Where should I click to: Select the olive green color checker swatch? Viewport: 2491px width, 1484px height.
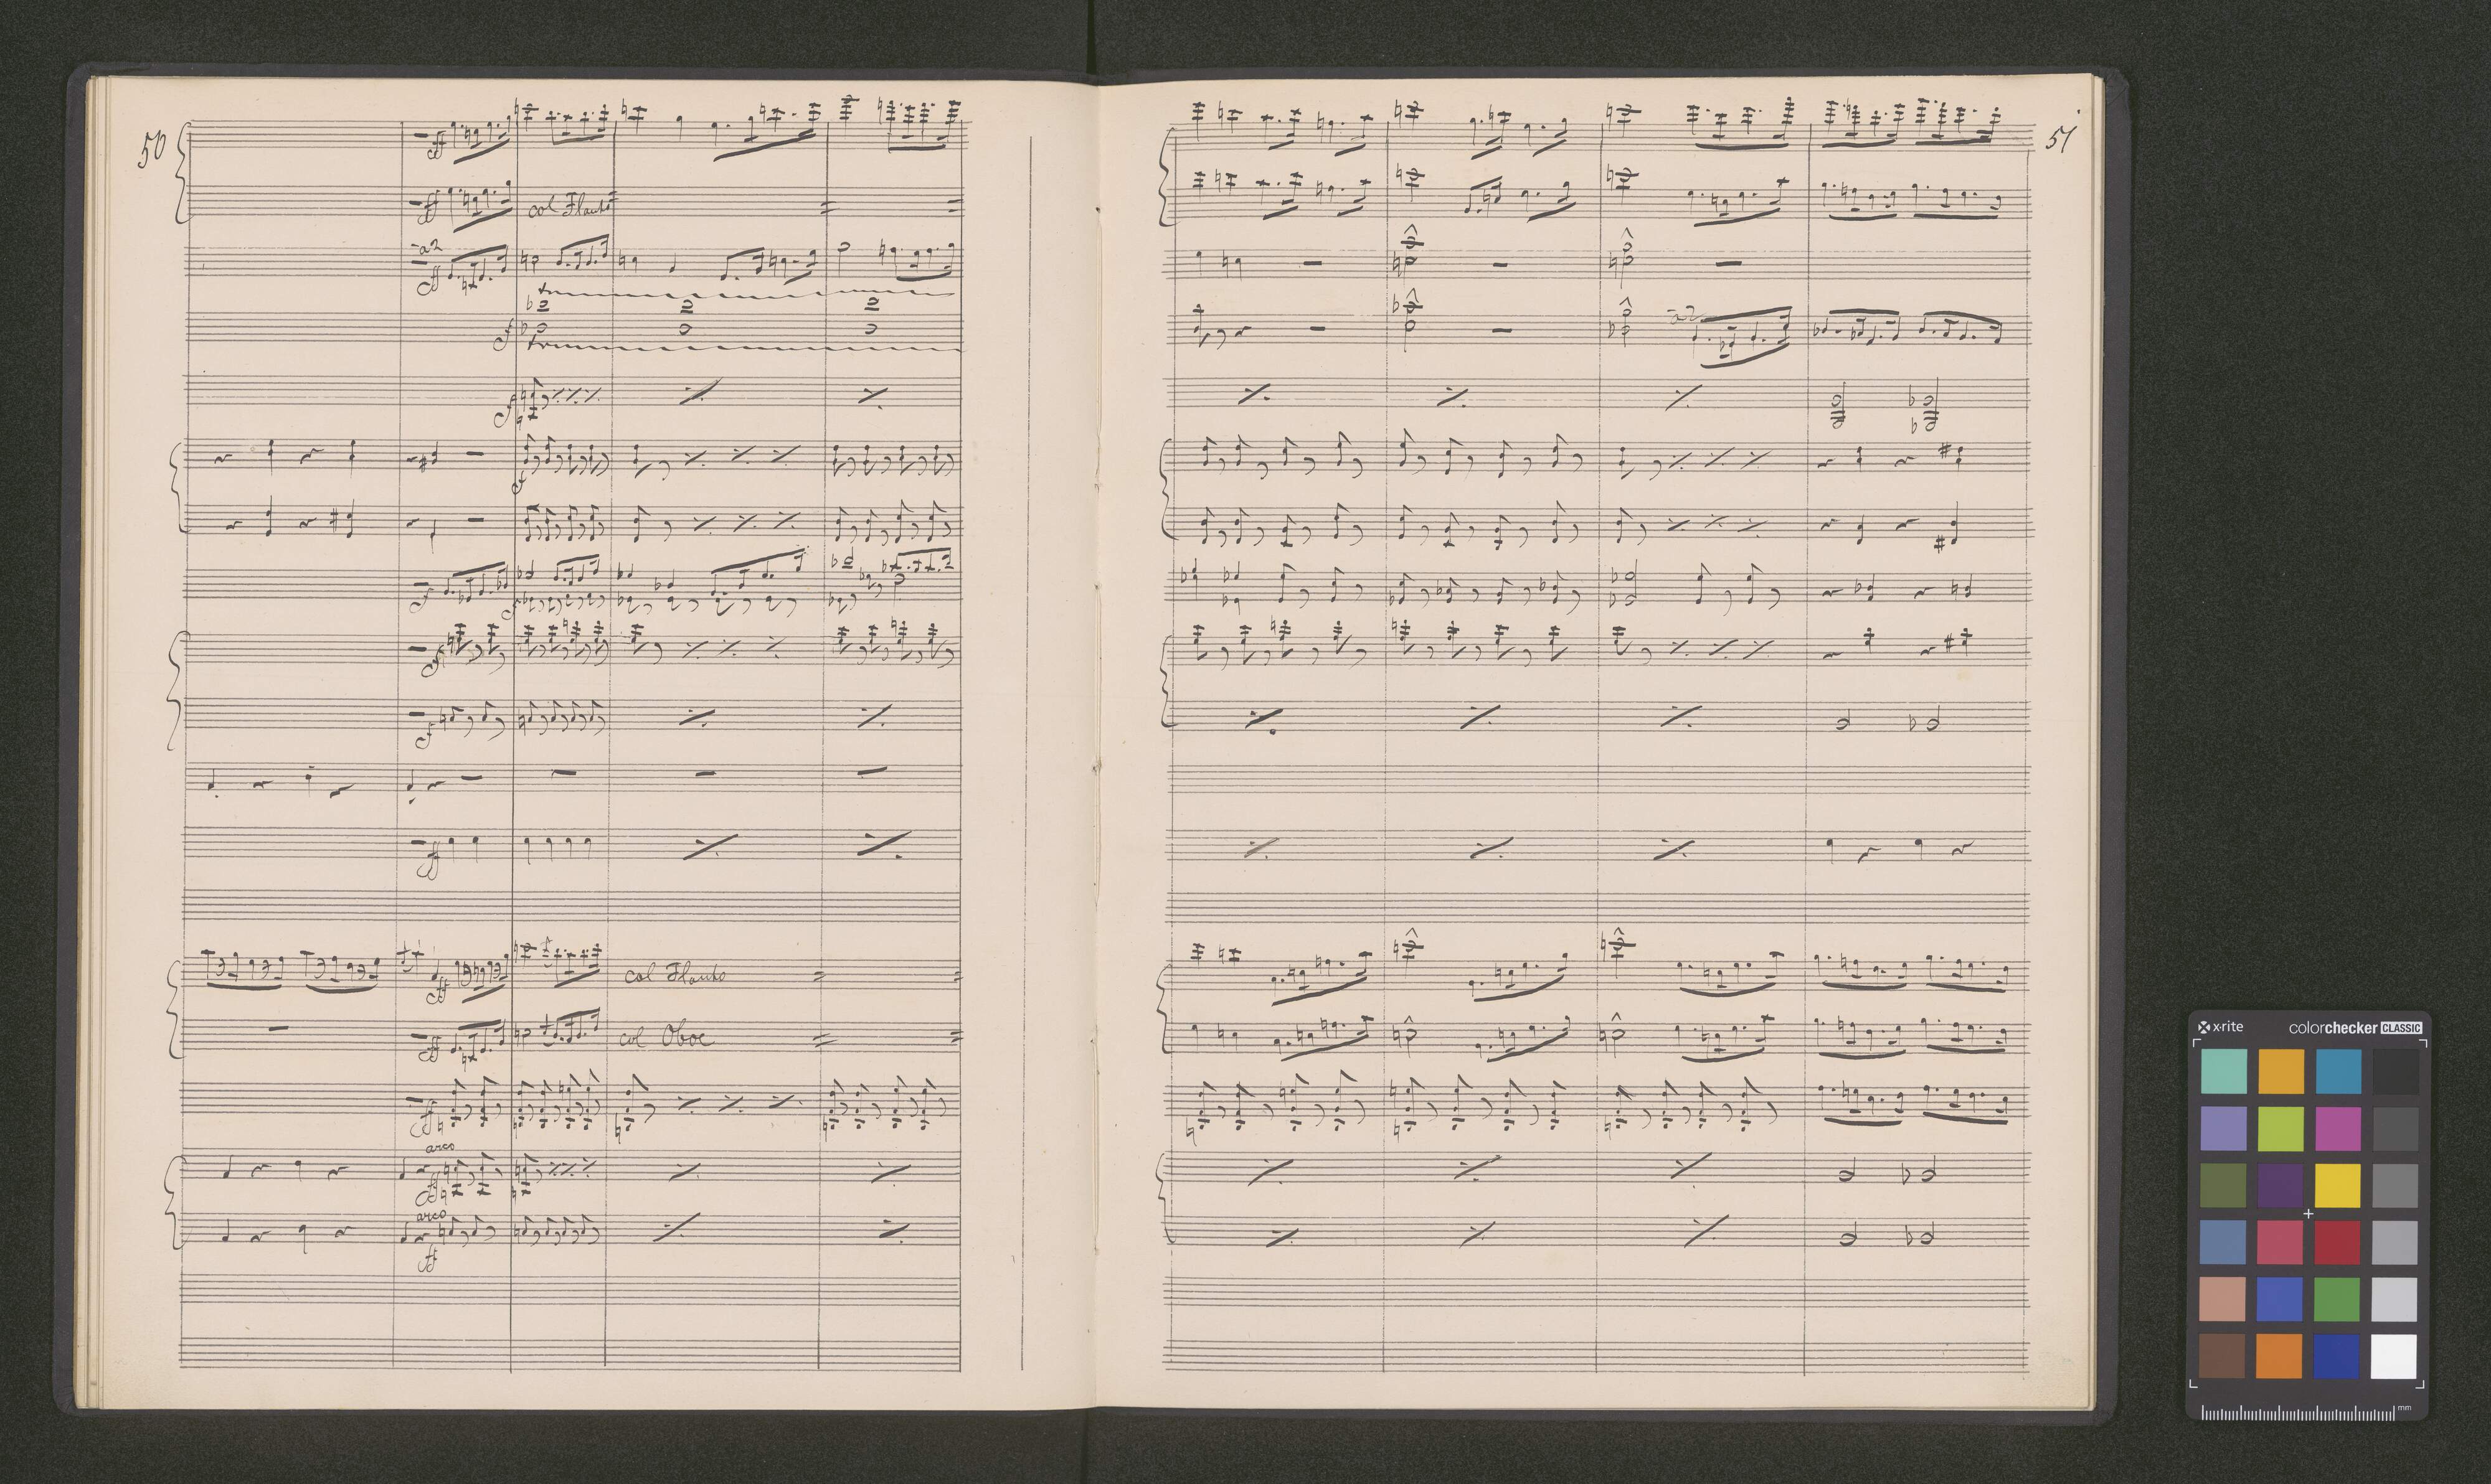pyautogui.click(x=2223, y=1185)
